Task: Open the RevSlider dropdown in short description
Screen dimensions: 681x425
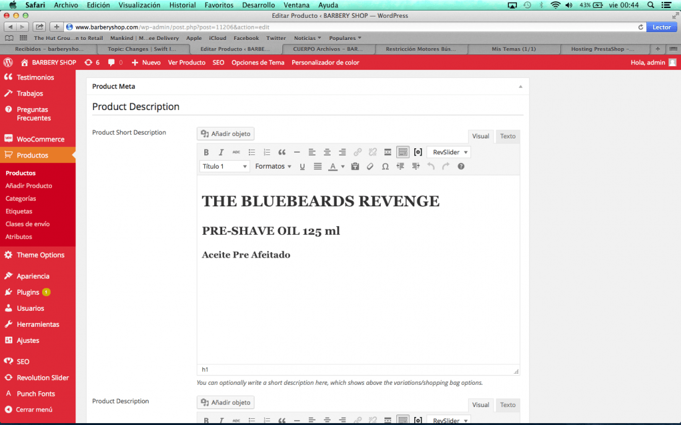Action: [x=449, y=152]
